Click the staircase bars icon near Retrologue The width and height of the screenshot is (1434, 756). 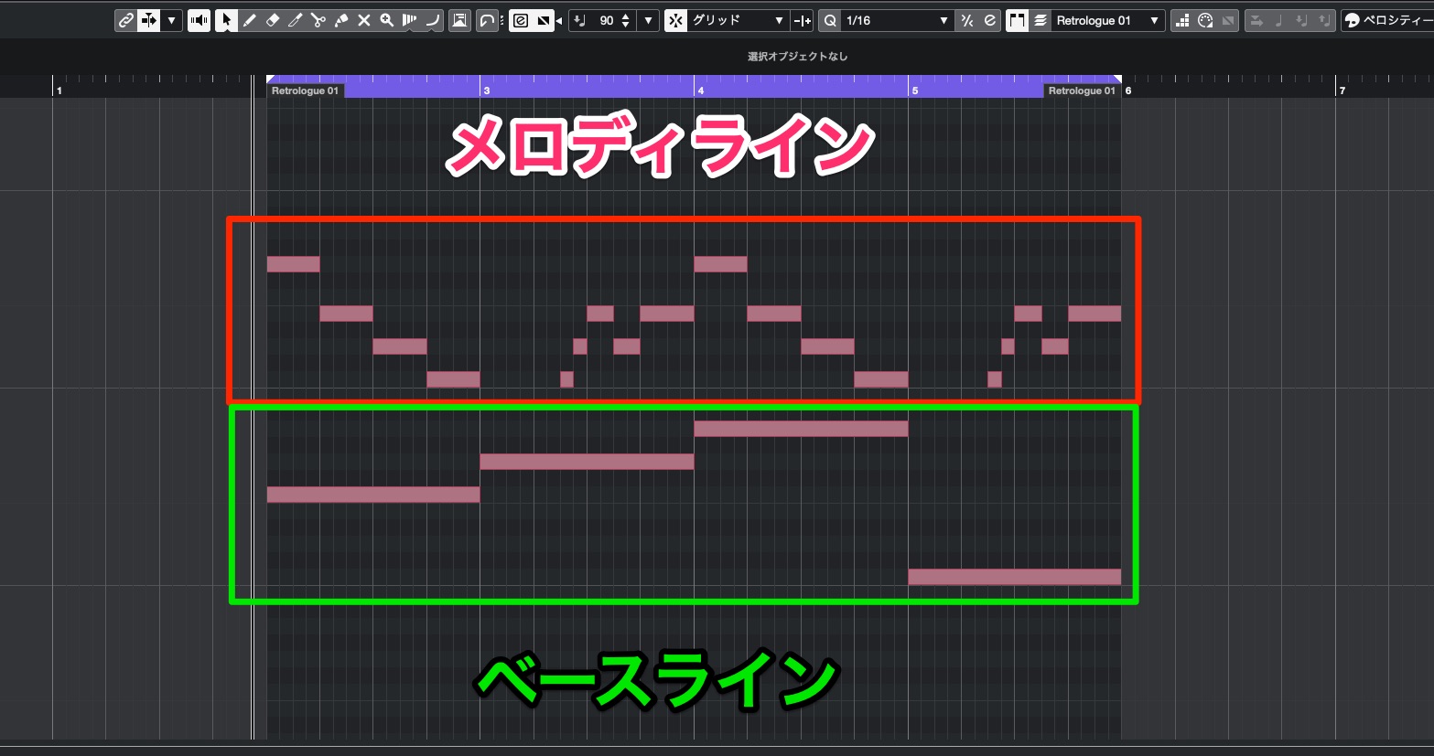click(1182, 20)
